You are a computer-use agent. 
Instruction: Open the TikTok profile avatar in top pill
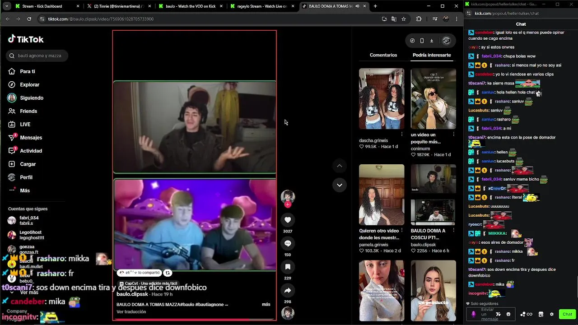pyautogui.click(x=446, y=41)
